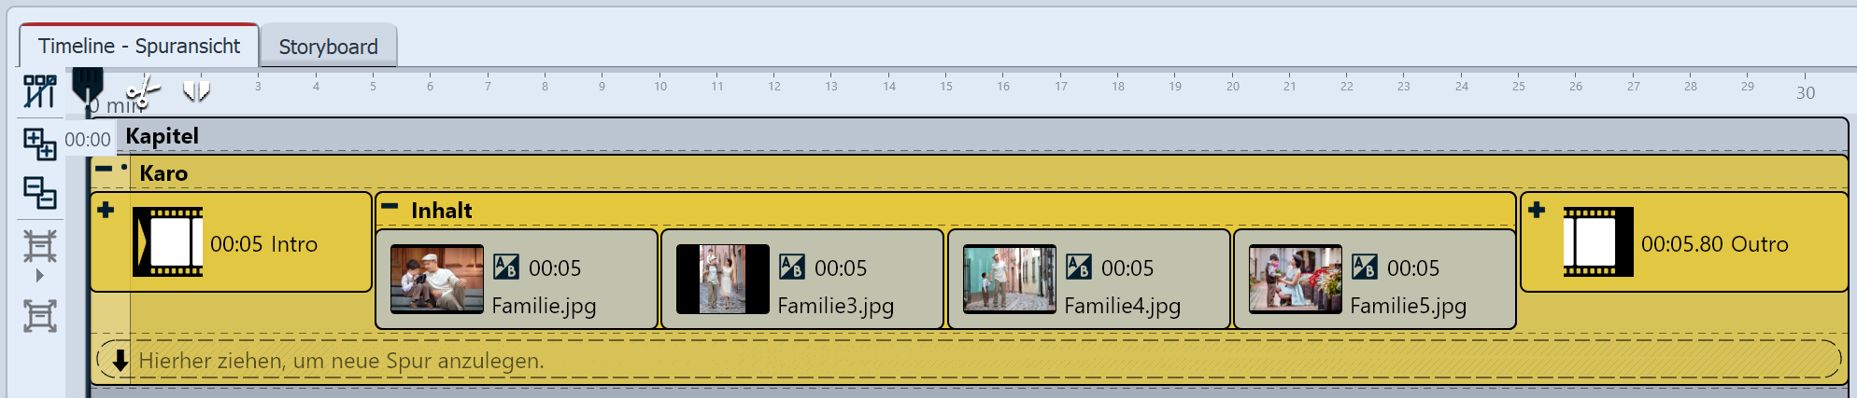Click the upper frame fit icon
This screenshot has height=398, width=1857.
pyautogui.click(x=39, y=246)
